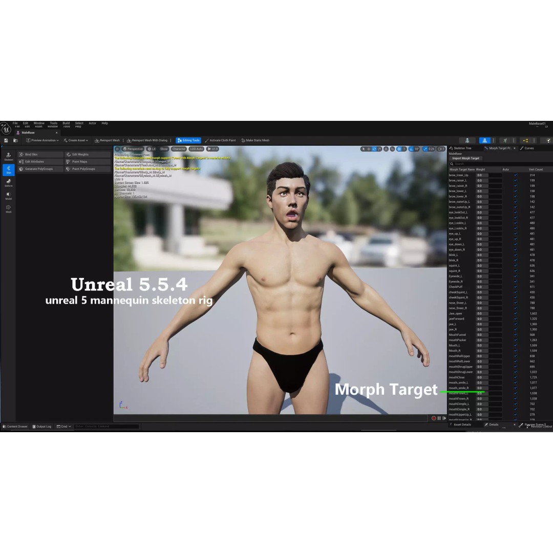Switch to Skeletal Mesh editor mode icon
This screenshot has height=553, width=553.
tap(484, 140)
